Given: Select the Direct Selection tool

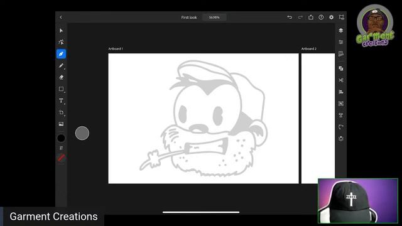Looking at the screenshot, I should click(61, 42).
